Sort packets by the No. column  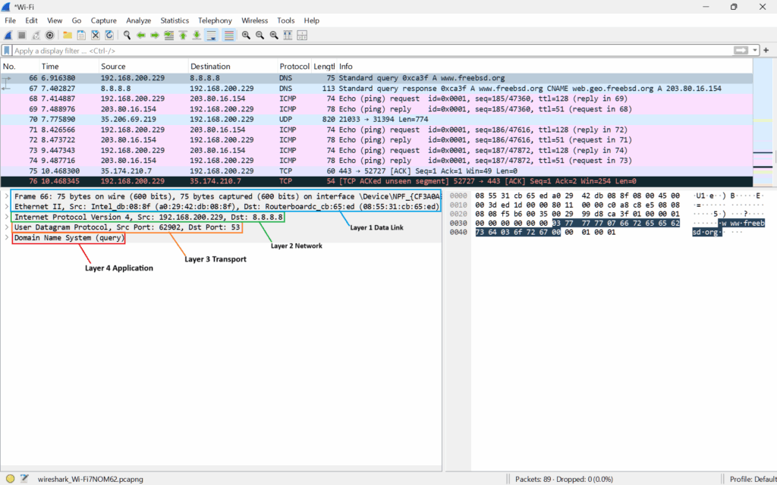click(x=20, y=67)
